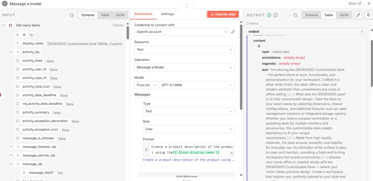Click the Get many items node icon
This screenshot has height=181, width=373.
click(x=10, y=25)
